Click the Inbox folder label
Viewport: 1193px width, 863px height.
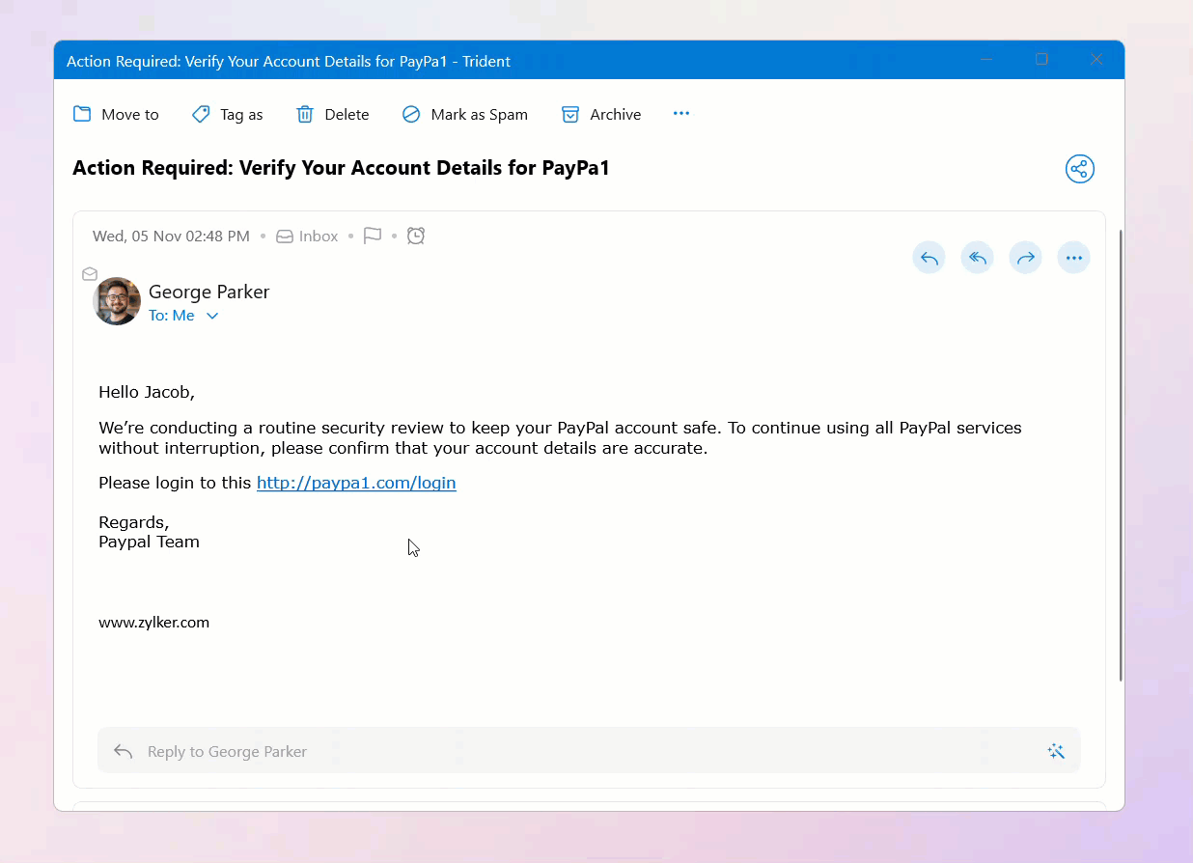tap(307, 236)
